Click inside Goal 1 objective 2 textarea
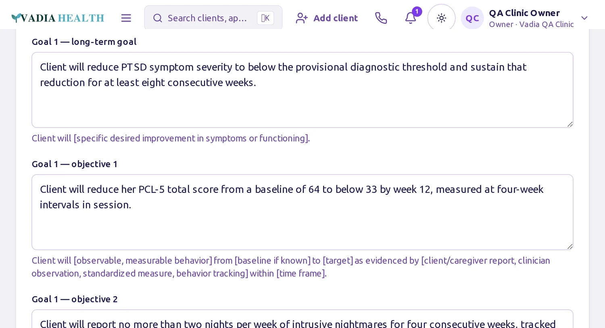The height and width of the screenshot is (328, 605). click(302, 319)
